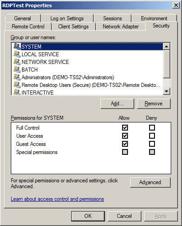Image resolution: width=182 pixels, height=226 pixels.
Task: Select the Remote Desktop Users group icon
Action: click(x=17, y=85)
